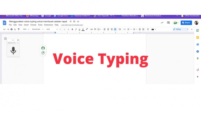The width and height of the screenshot is (201, 113).
Task: Increase font size with plus button
Action: point(68,29)
